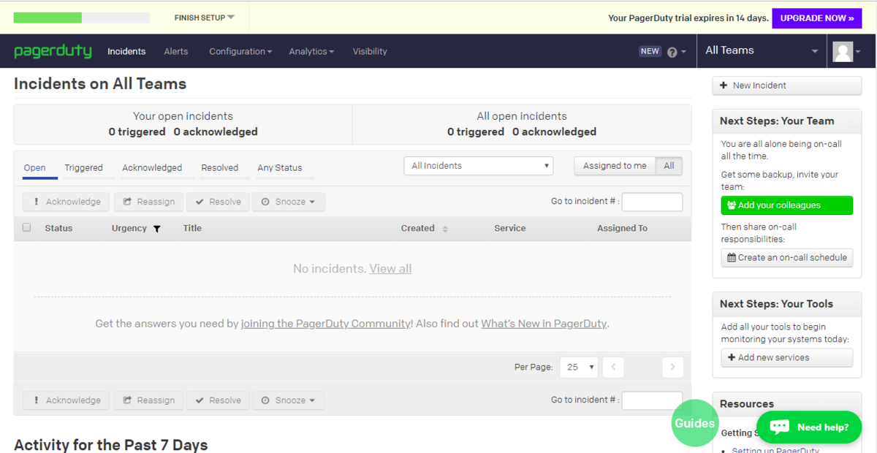Click the Urgency filter funnel icon

coord(156,229)
